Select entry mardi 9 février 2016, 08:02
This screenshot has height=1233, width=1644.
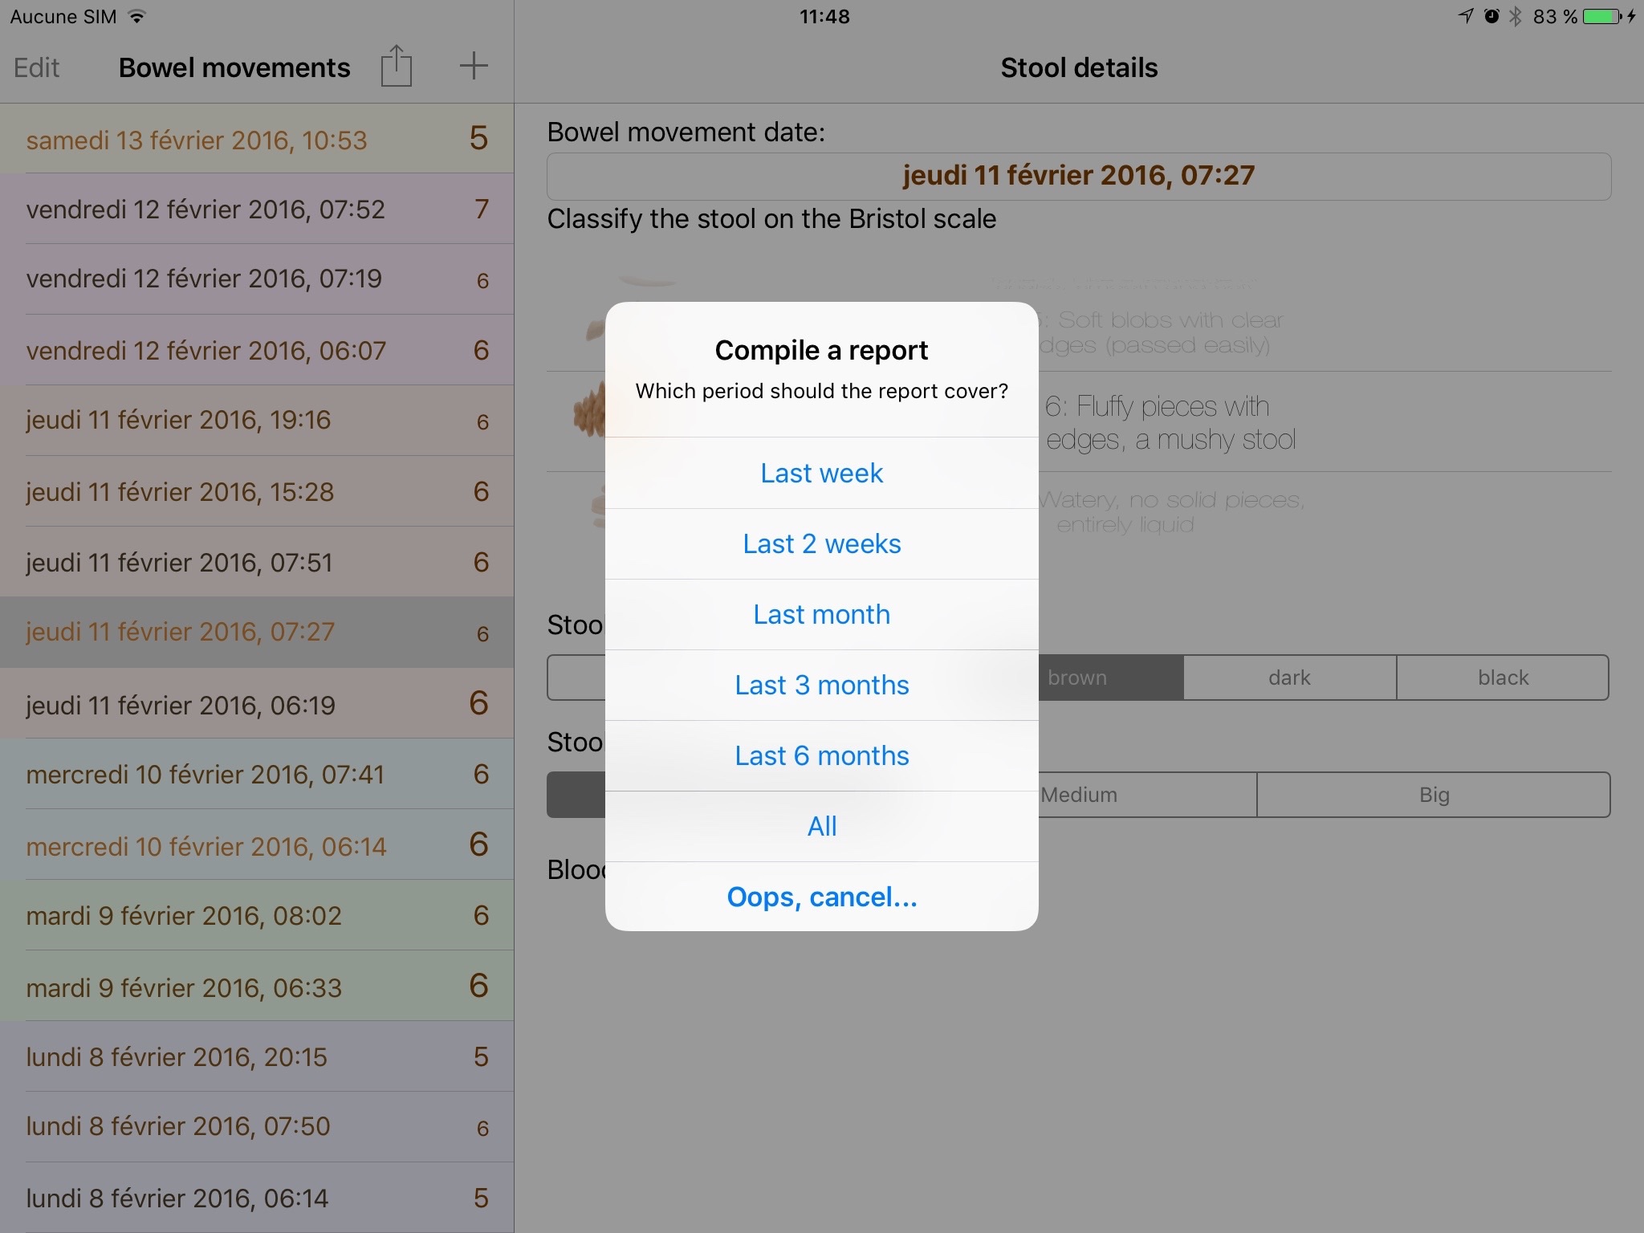click(x=257, y=915)
